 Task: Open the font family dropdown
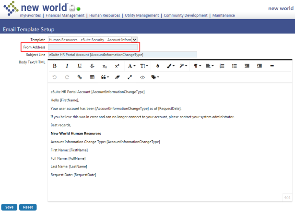(131, 66)
